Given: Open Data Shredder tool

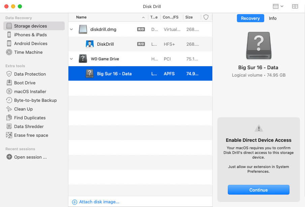Looking at the screenshot, I should tap(29, 126).
